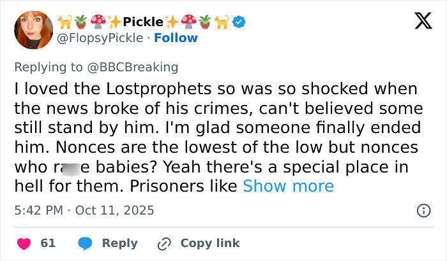
Task: Click the blue reply speech bubble icon
Action: [84, 243]
